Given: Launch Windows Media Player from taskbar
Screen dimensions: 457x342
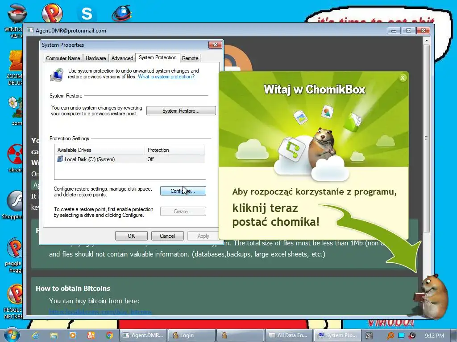Looking at the screenshot, I should 72,335.
